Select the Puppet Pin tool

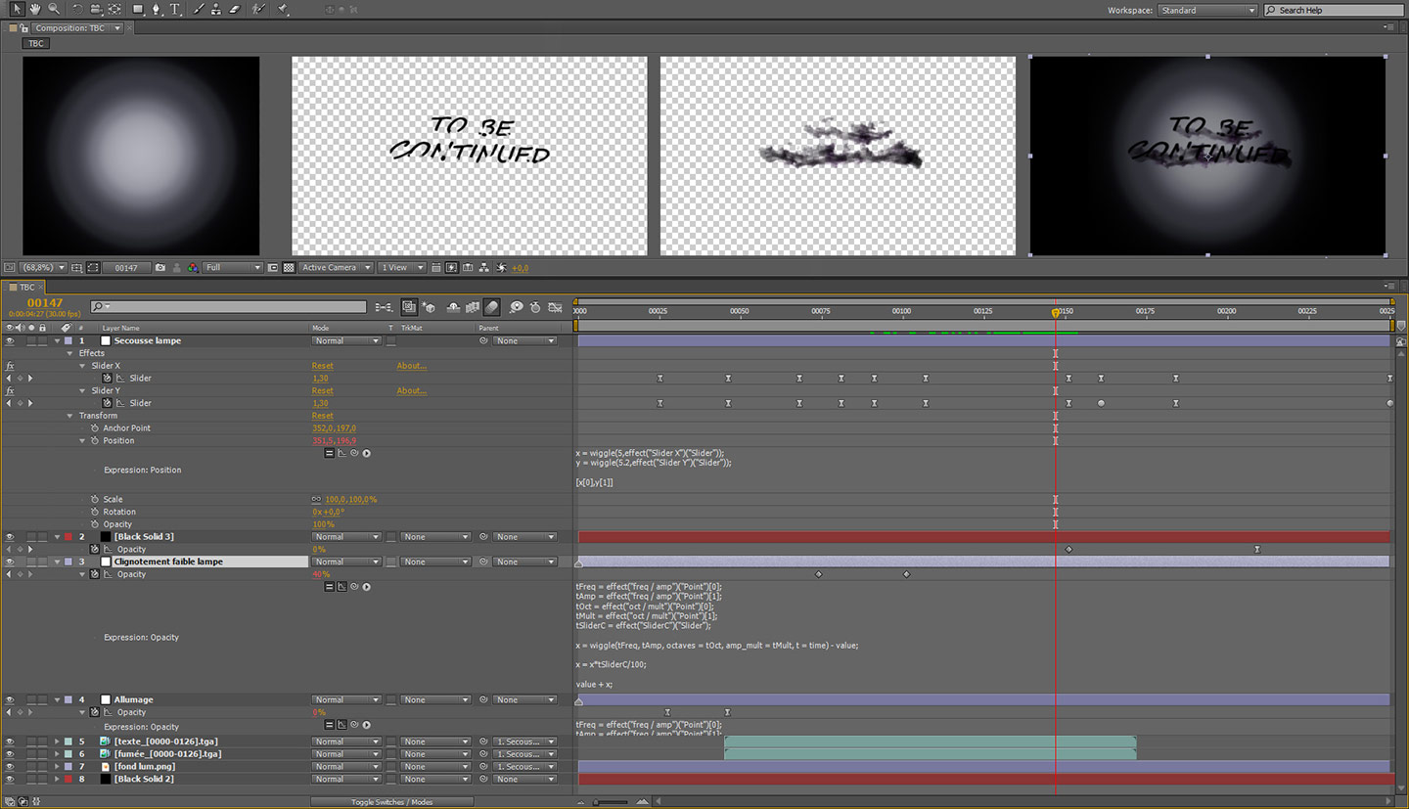(283, 9)
